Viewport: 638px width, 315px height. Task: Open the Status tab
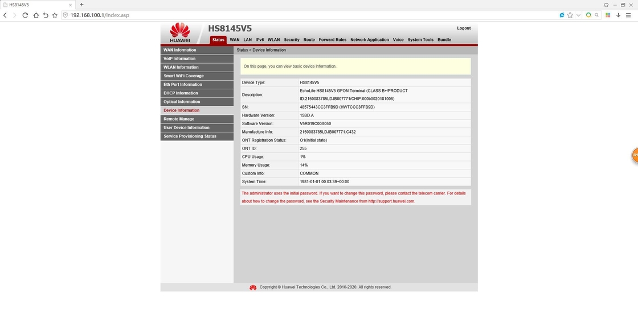[218, 40]
